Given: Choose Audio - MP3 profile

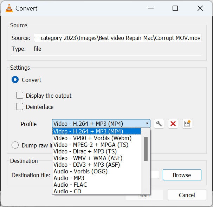Looking at the screenshot, I should tap(97, 178).
